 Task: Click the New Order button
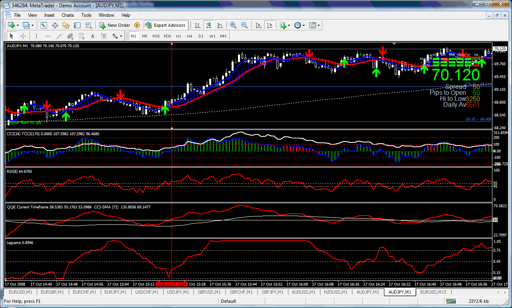(x=115, y=25)
